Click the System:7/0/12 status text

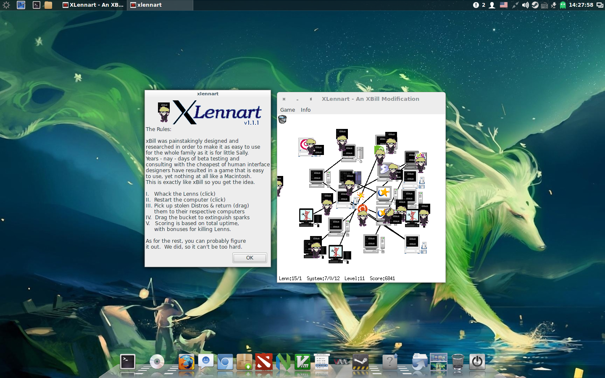(x=323, y=278)
